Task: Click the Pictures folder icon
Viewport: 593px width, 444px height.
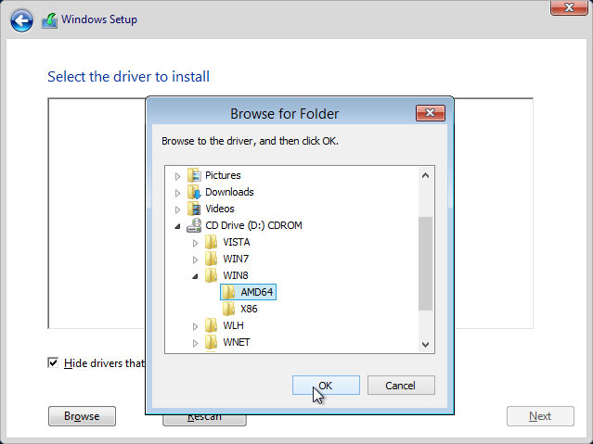Action: pyautogui.click(x=194, y=175)
